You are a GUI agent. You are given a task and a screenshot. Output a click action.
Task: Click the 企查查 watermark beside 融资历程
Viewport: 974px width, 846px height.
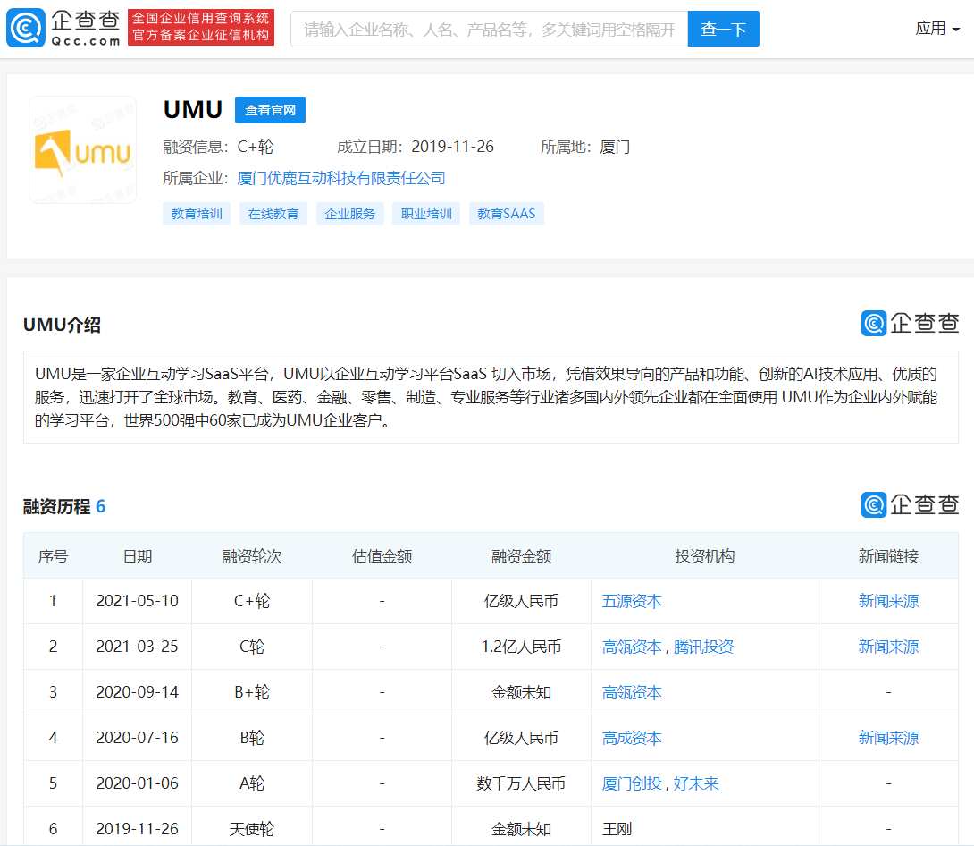point(910,504)
